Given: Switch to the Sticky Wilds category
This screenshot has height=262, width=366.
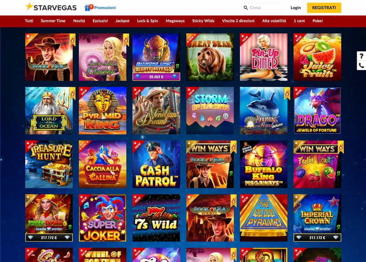Looking at the screenshot, I should tap(203, 21).
